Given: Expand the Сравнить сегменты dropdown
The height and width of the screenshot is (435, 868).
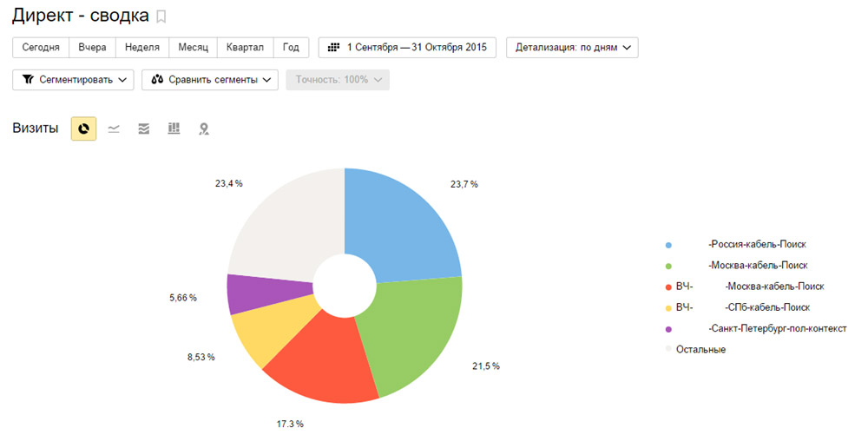Looking at the screenshot, I should click(209, 80).
